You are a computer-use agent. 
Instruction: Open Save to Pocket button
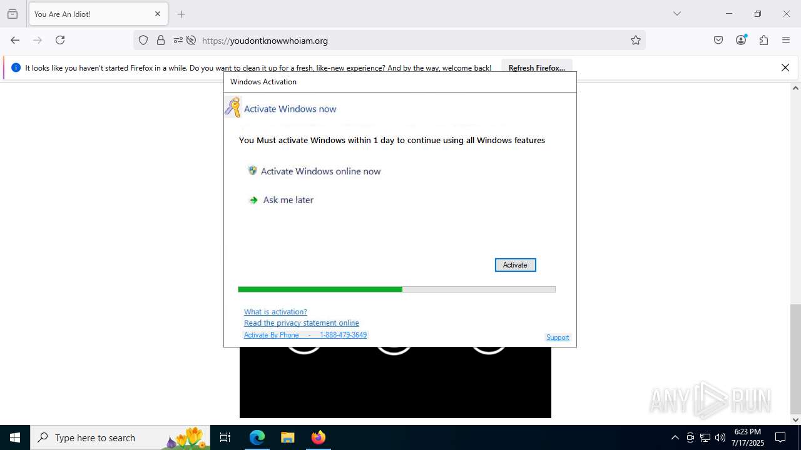tap(718, 40)
